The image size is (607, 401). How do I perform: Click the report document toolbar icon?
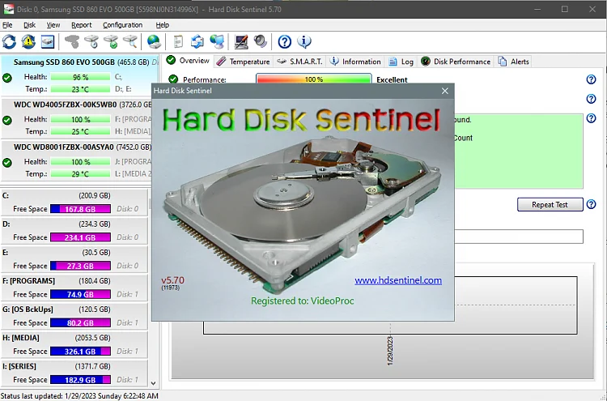point(178,41)
